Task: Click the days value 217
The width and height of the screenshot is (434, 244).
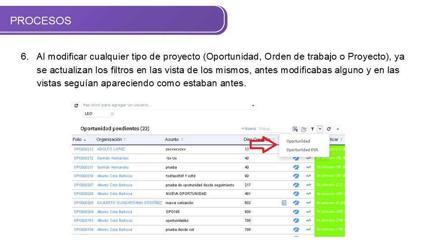Action: coord(247,185)
